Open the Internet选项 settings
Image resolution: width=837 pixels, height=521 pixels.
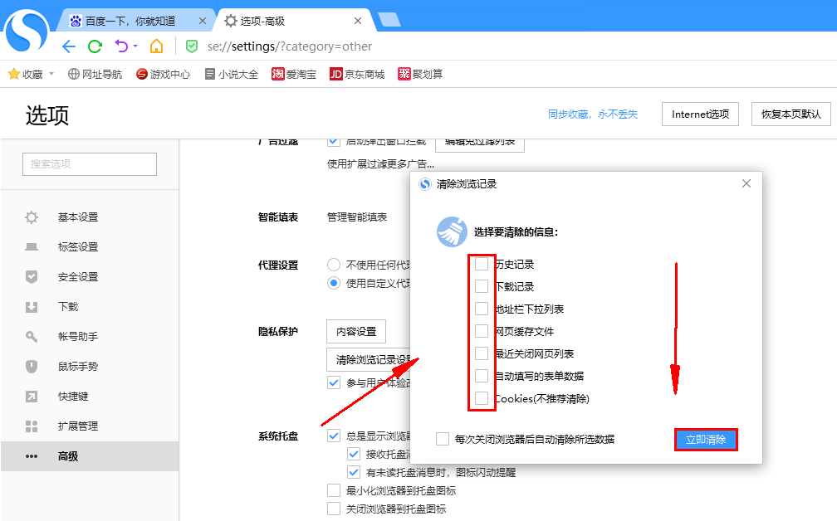click(699, 114)
